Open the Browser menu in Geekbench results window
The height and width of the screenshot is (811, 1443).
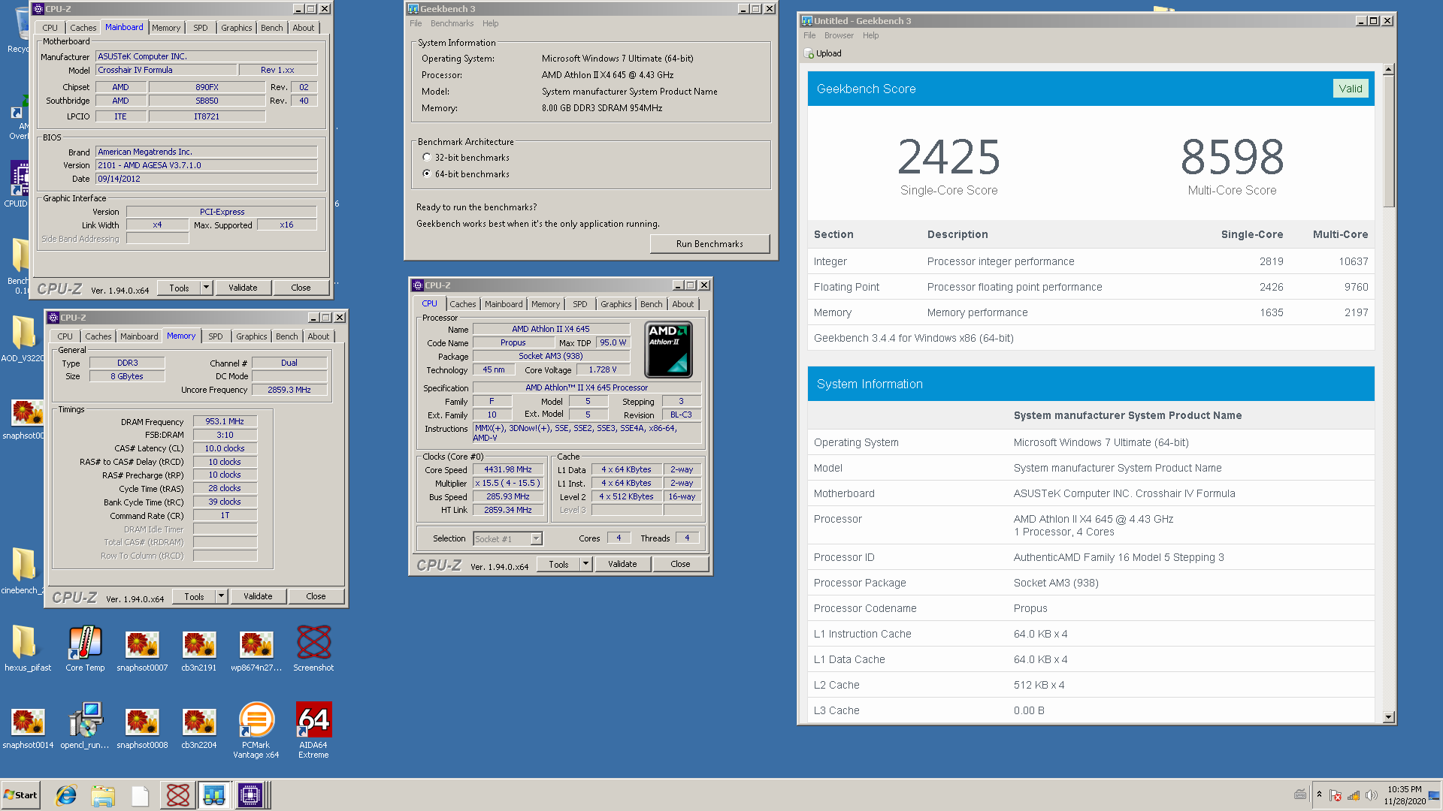[x=839, y=35]
